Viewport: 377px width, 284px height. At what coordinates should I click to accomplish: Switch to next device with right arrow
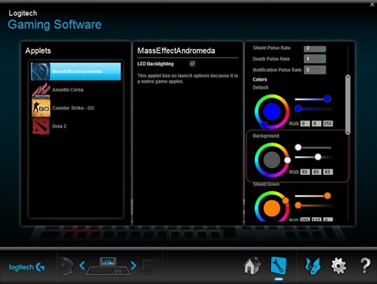[x=134, y=266]
